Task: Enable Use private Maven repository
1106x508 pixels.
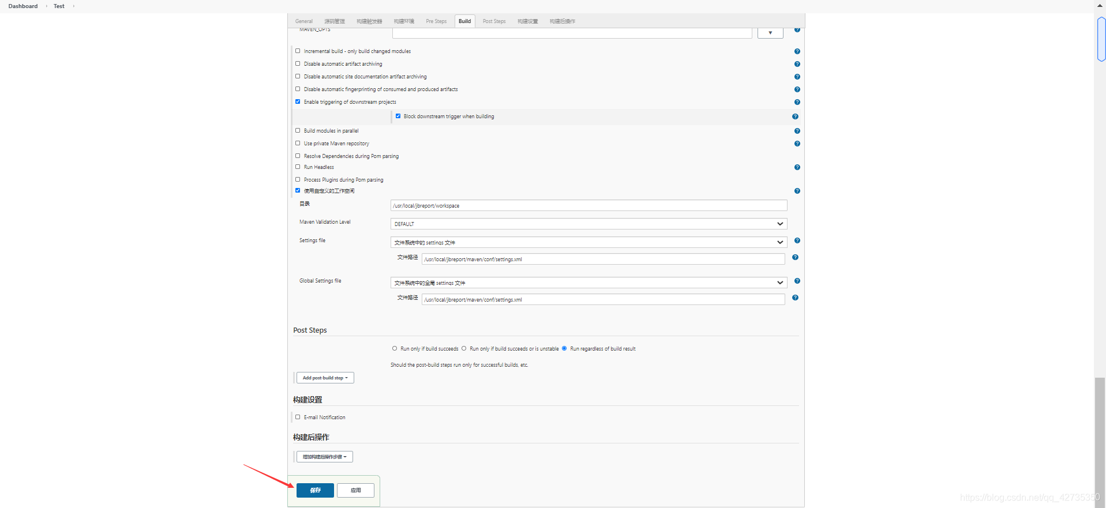Action: (x=298, y=143)
